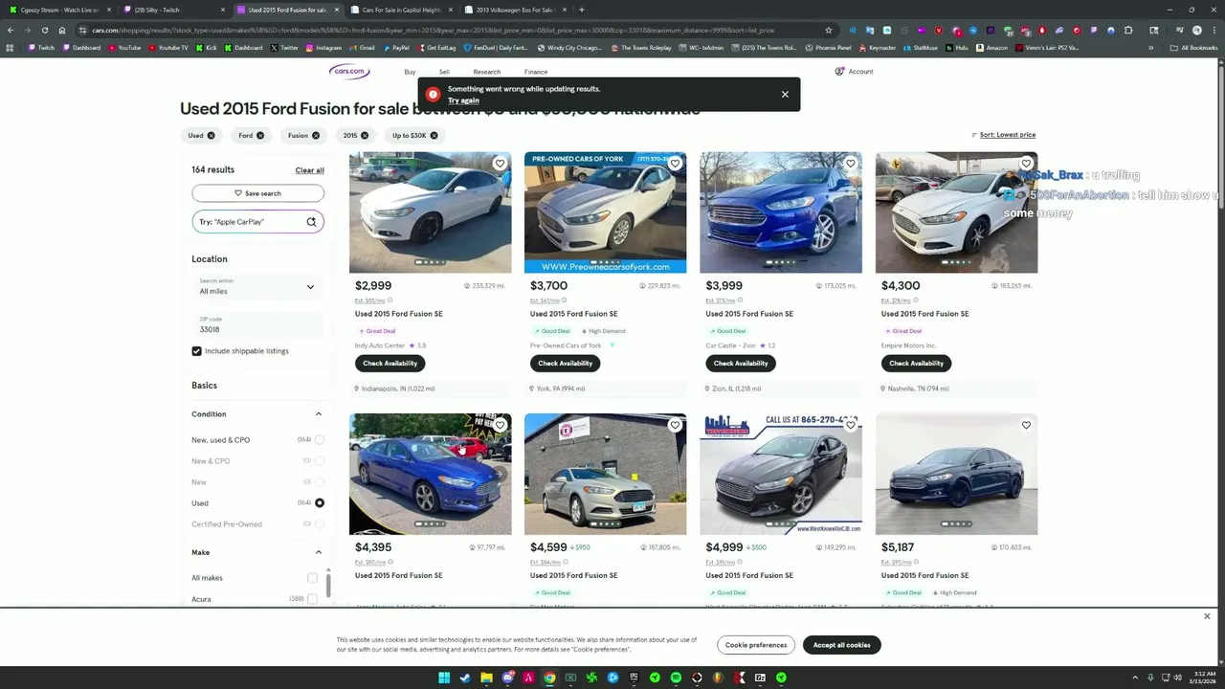Click the Clear all filters link
This screenshot has height=689, width=1225.
click(309, 170)
